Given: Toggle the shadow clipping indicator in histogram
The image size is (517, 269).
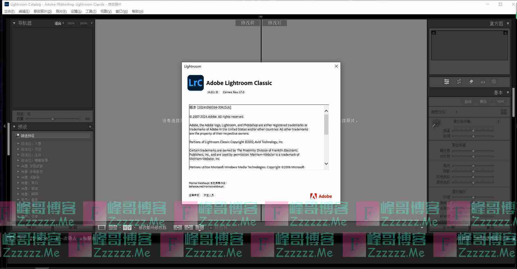Looking at the screenshot, I should pos(434,33).
